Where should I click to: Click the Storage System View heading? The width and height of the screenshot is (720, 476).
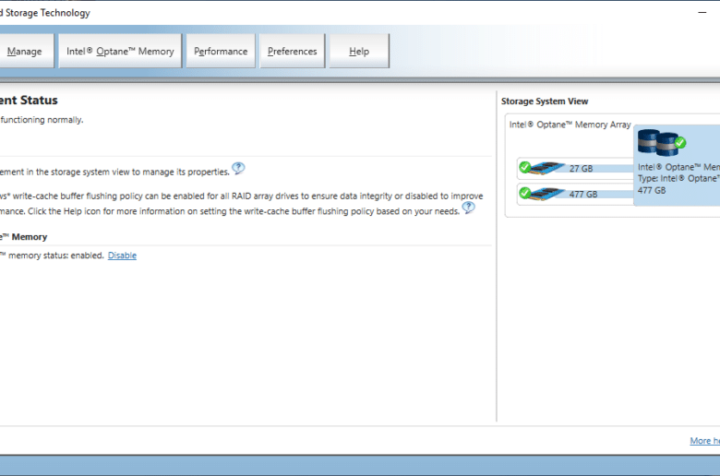545,101
